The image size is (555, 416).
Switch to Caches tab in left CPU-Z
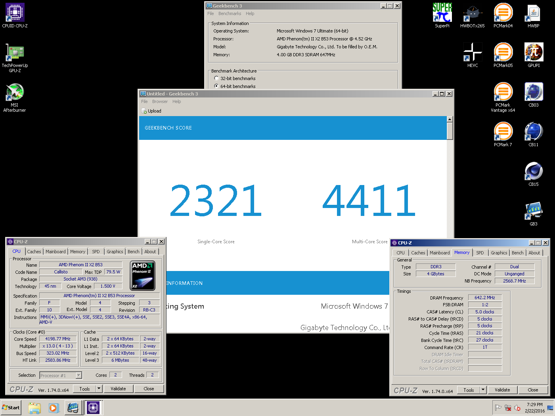coord(34,252)
